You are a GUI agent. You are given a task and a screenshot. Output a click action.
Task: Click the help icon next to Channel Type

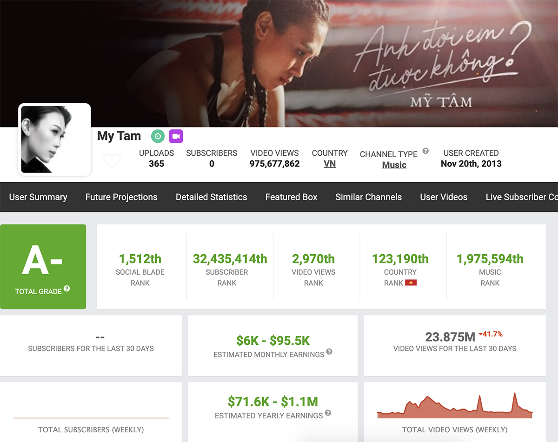[425, 151]
